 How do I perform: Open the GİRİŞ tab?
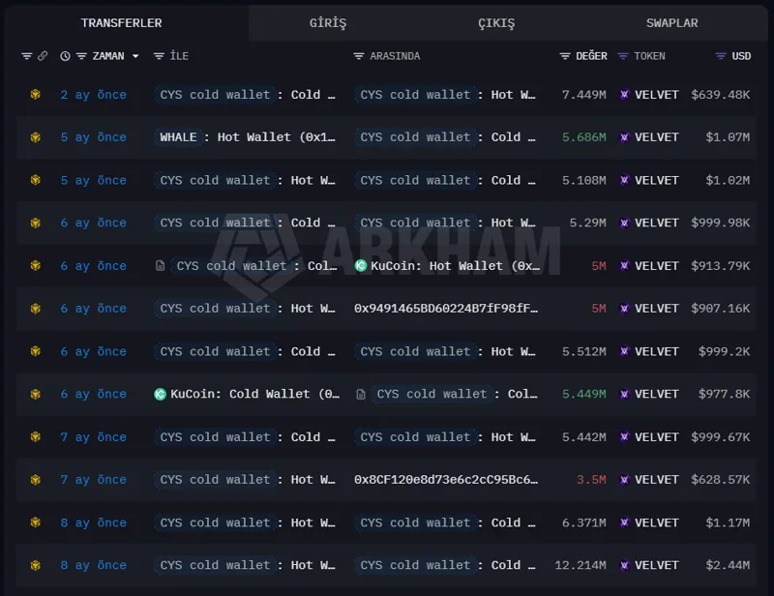(328, 23)
